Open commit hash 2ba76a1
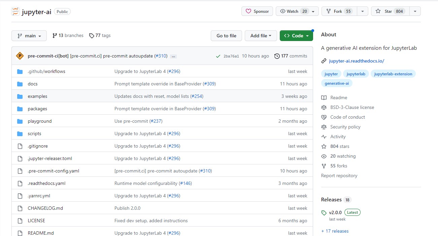The image size is (438, 236). click(231, 56)
